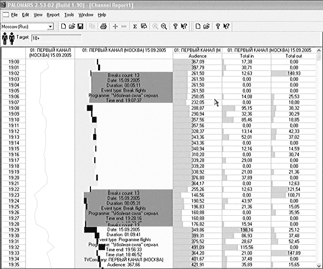Click the Total in value 85,46
Viewport: 323px width, 269px height.
coord(247,120)
